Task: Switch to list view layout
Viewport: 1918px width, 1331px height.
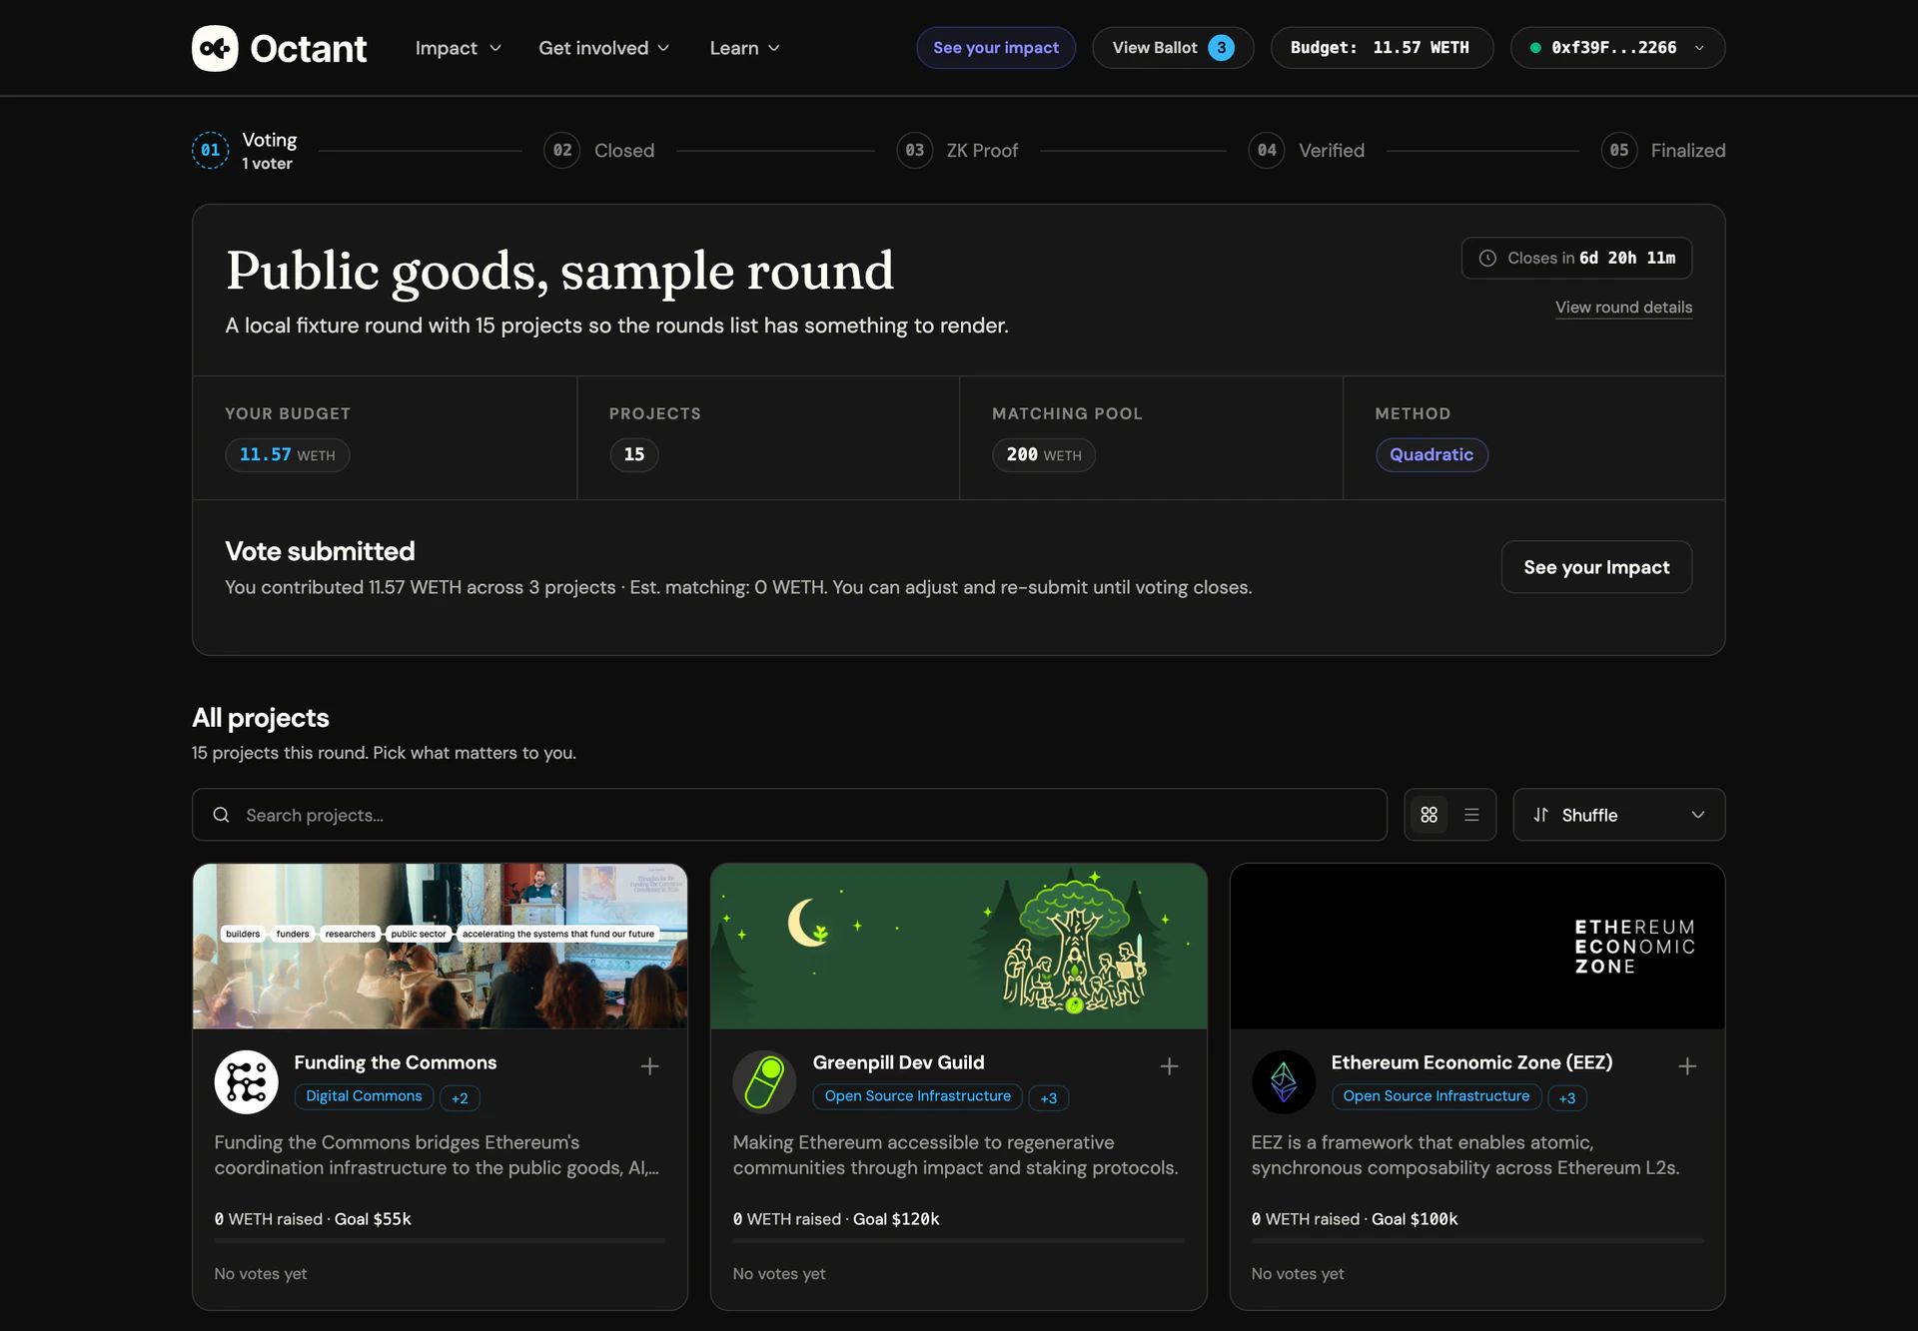Action: click(1471, 815)
